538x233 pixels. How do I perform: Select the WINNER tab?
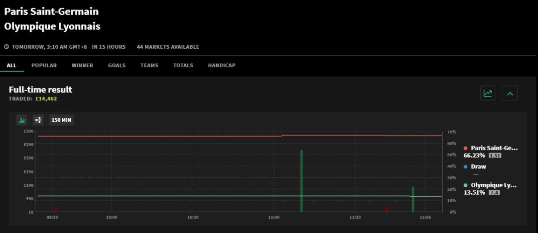coord(82,66)
